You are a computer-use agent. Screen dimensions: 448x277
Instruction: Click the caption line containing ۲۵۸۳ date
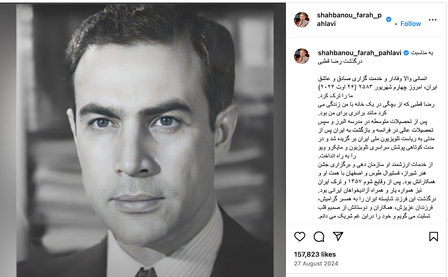click(x=378, y=87)
